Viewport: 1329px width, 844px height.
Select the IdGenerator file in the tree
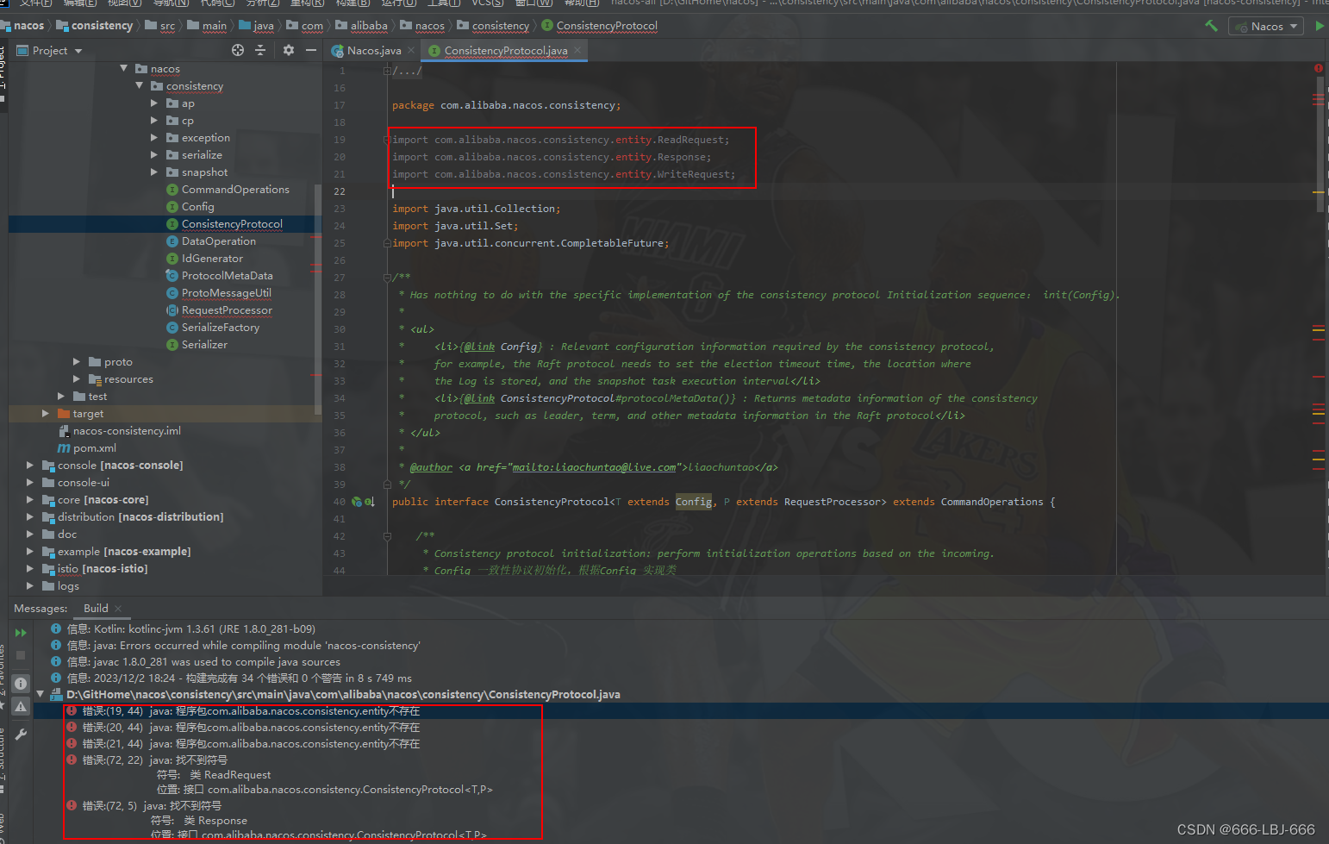pos(212,259)
